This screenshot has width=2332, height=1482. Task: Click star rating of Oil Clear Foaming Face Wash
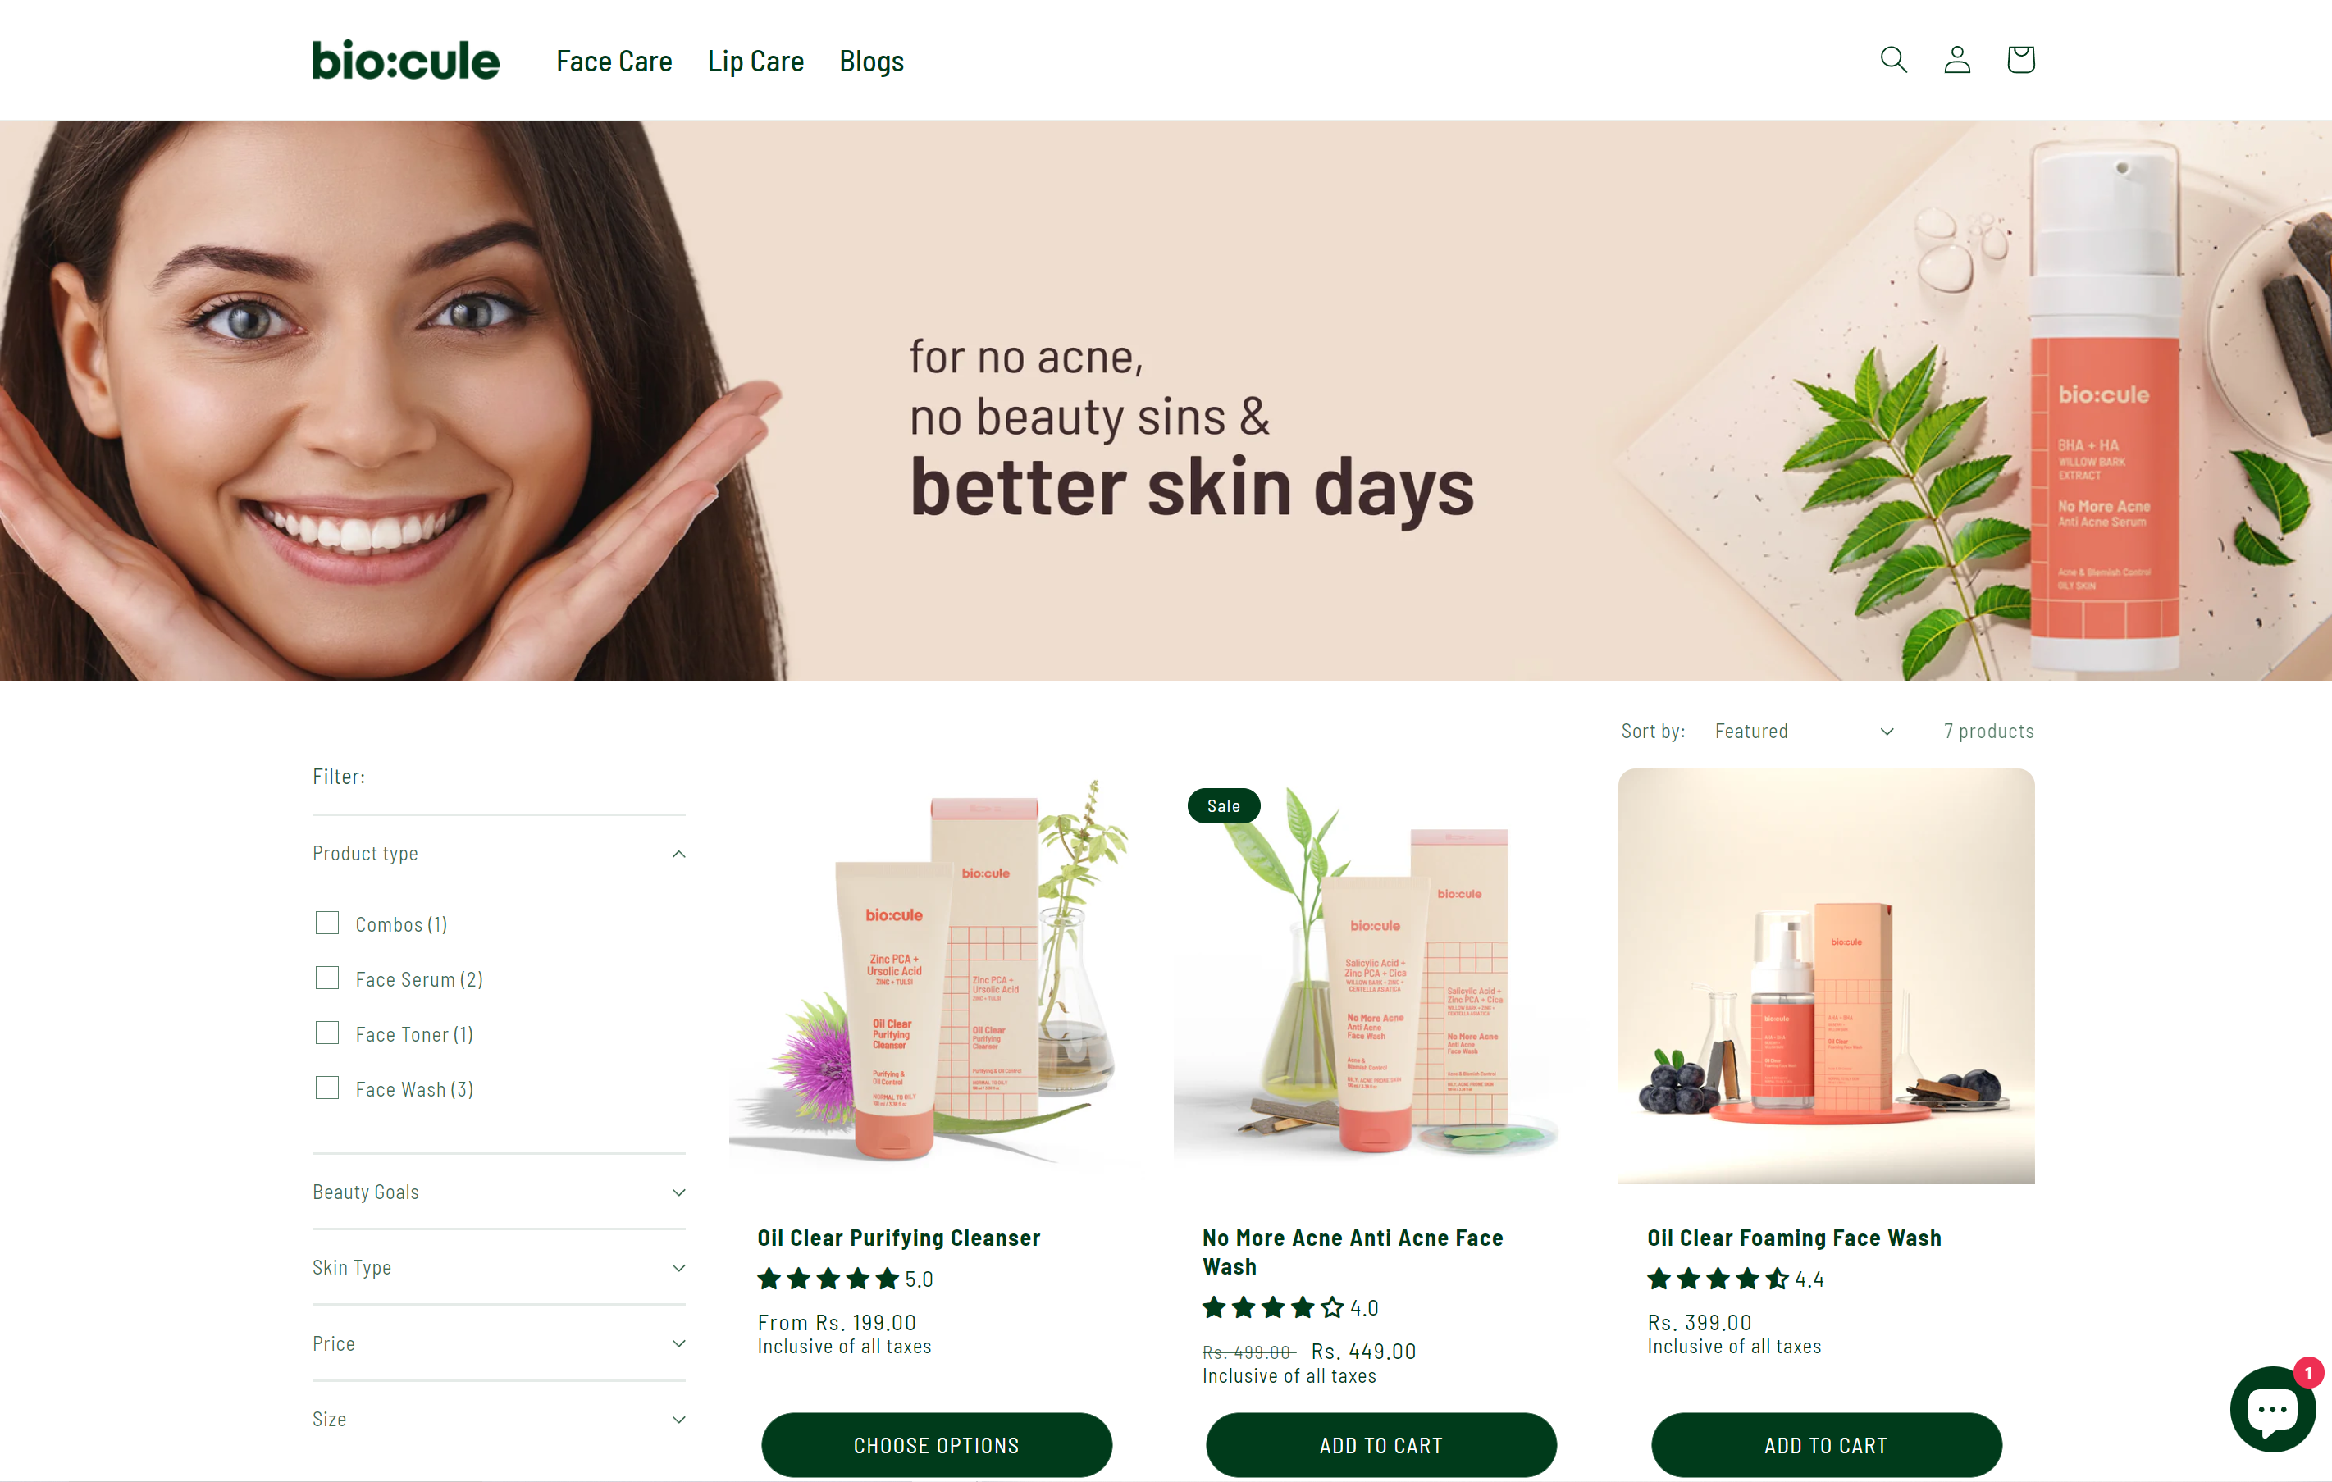(1735, 1279)
